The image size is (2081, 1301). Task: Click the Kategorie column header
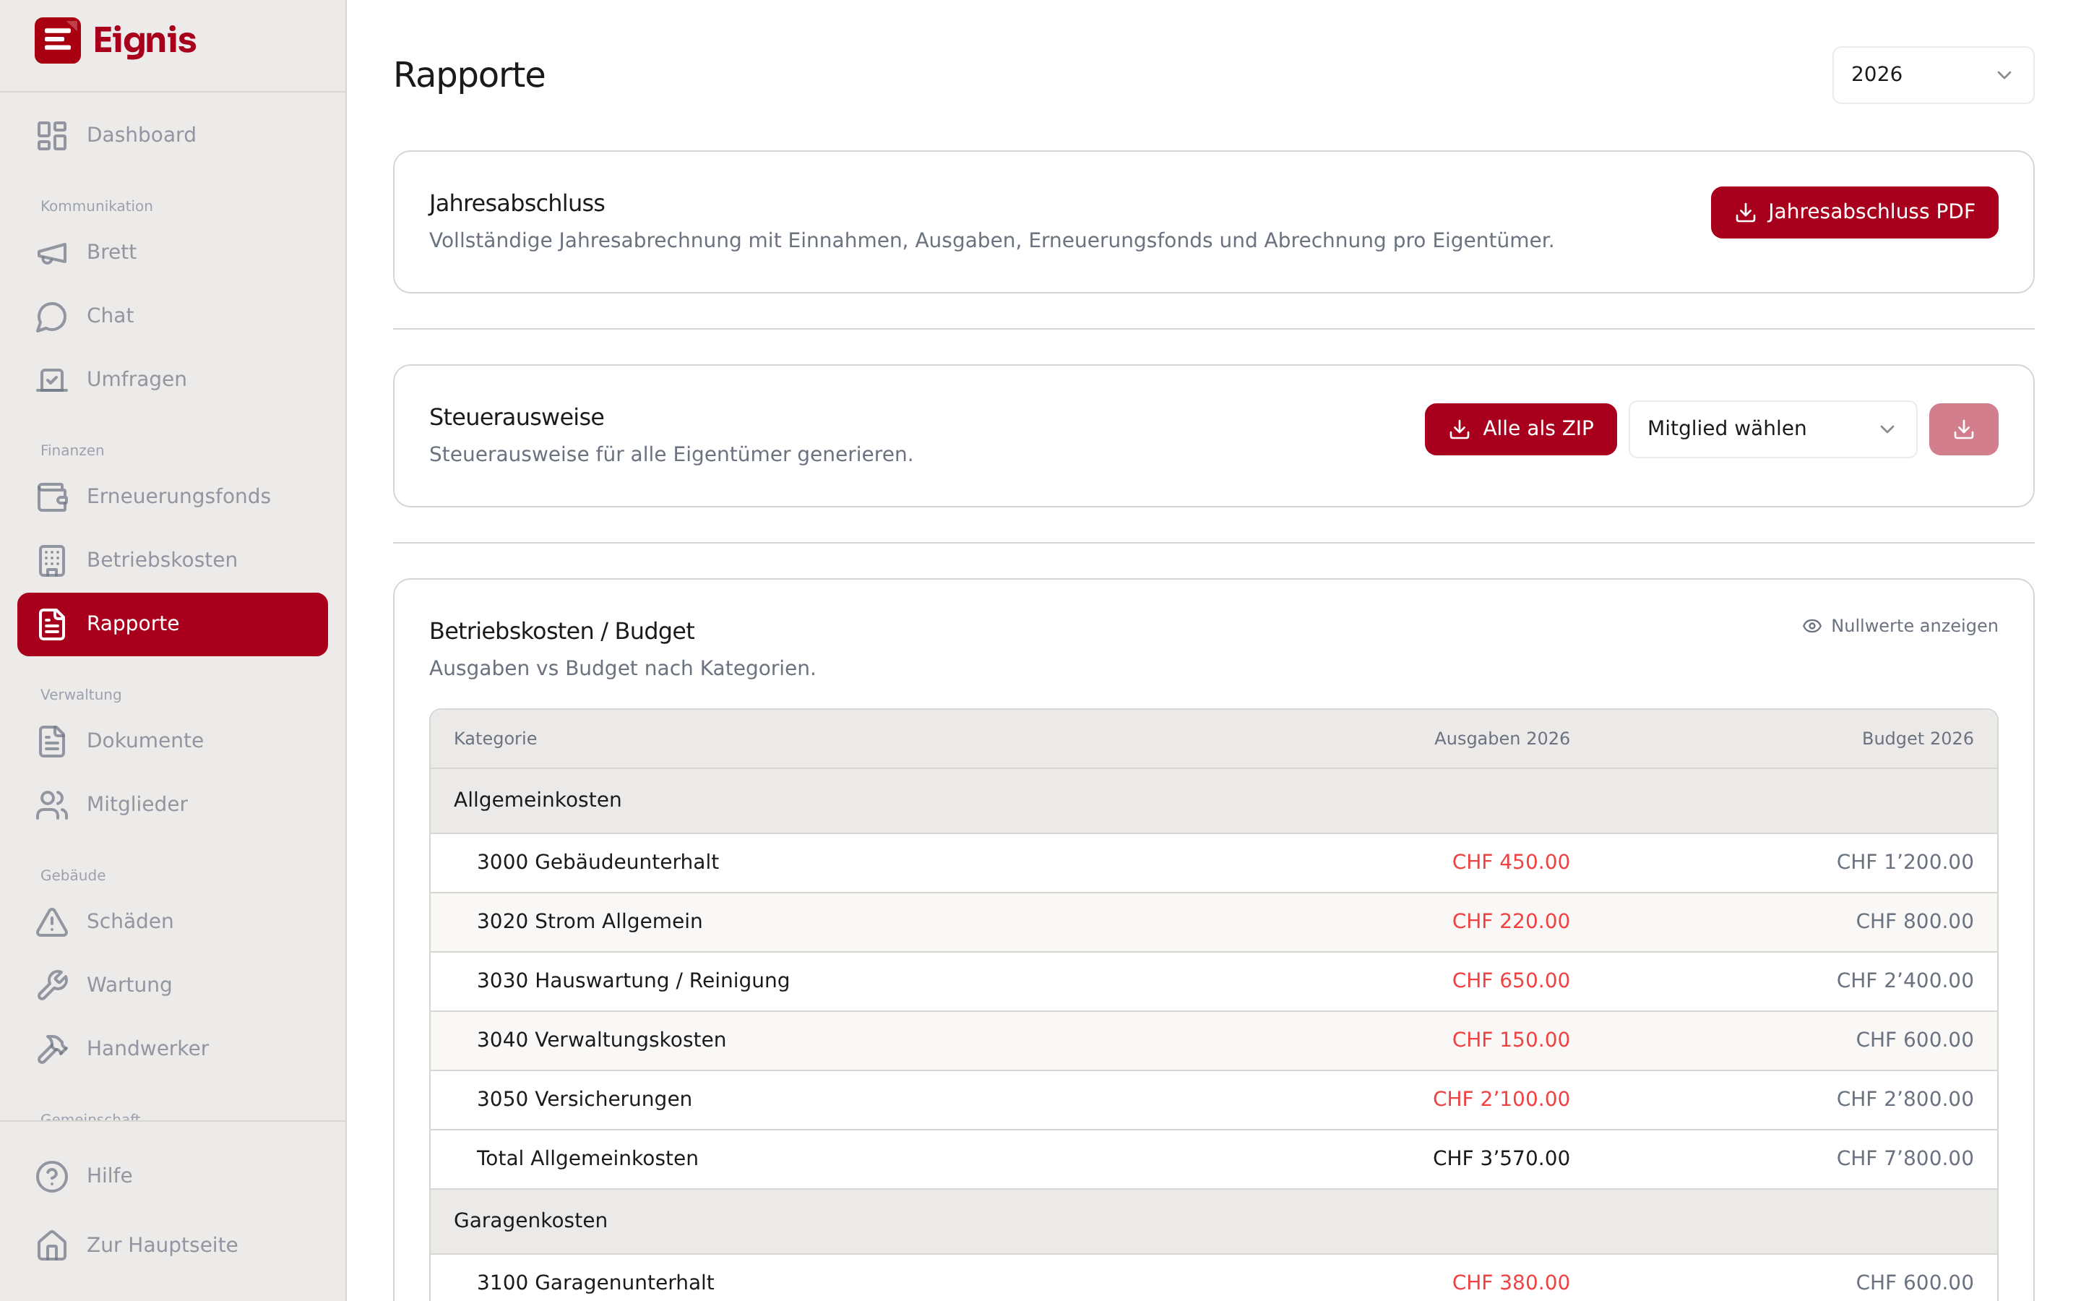pos(495,738)
